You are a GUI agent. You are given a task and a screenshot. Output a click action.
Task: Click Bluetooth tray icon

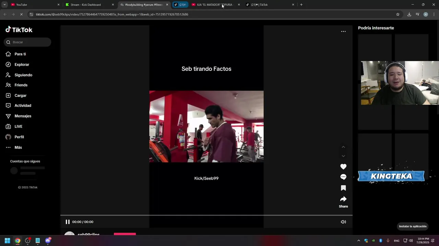pyautogui.click(x=381, y=241)
